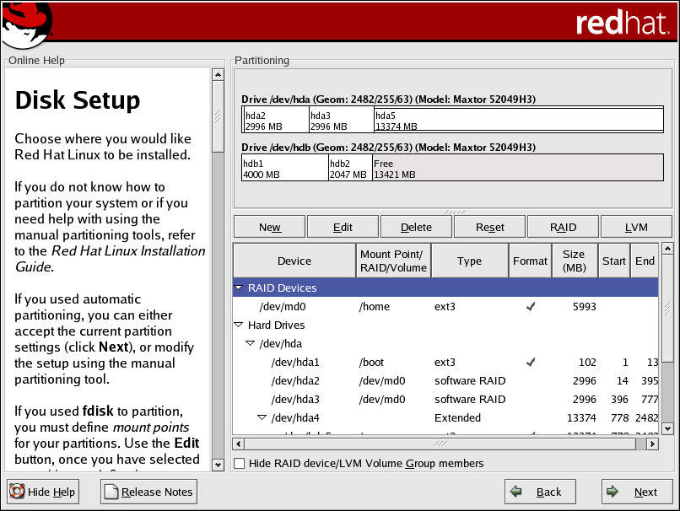680x511 pixels.
Task: Click the New partition button
Action: pos(270,227)
